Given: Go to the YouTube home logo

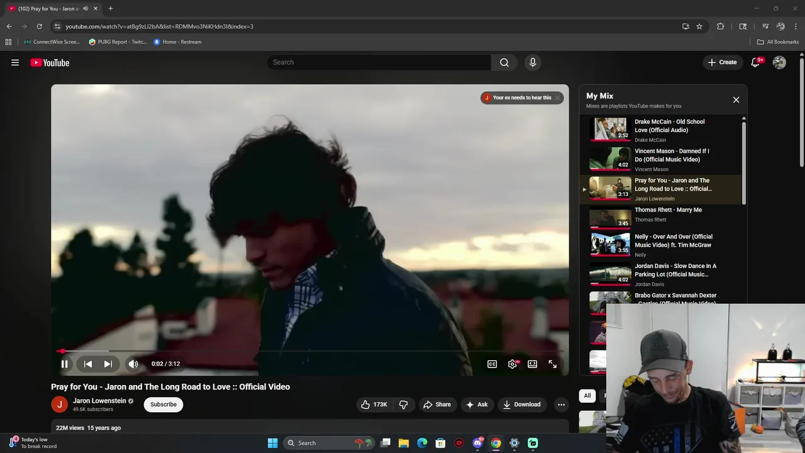Looking at the screenshot, I should tap(50, 62).
